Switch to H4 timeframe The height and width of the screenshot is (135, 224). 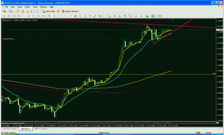(x=28, y=16)
